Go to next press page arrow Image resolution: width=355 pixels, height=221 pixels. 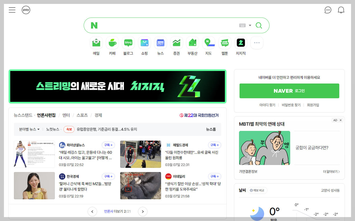143,212
